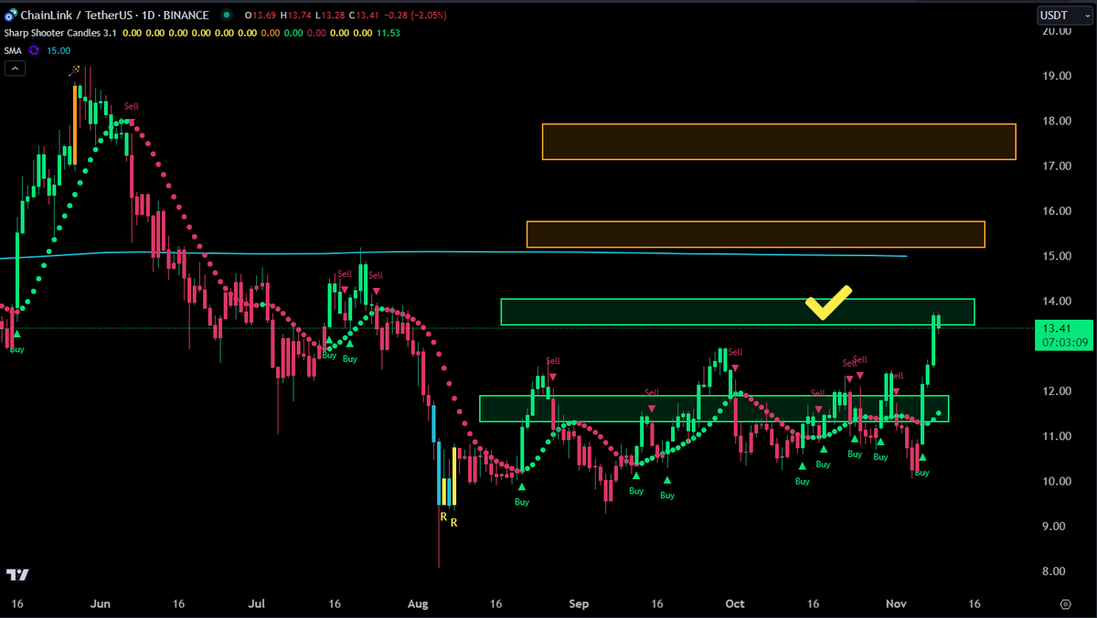
Task: Select the upper orange zone rectangle near 18.00
Action: (x=779, y=142)
